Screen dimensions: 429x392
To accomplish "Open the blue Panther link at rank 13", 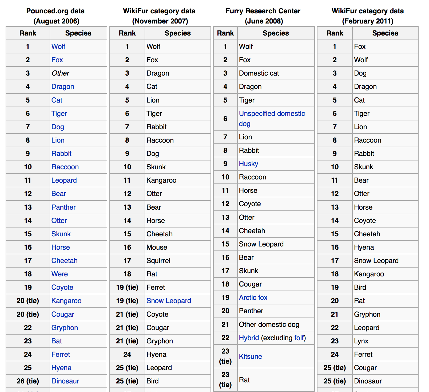I will click(x=63, y=207).
